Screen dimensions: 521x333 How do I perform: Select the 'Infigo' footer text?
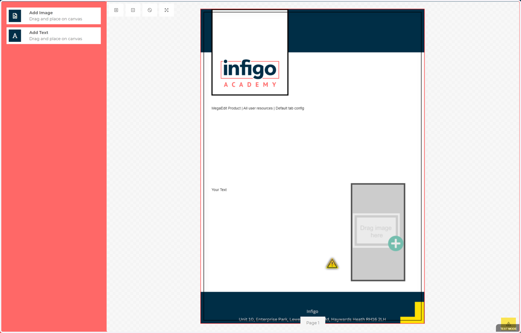click(x=313, y=311)
